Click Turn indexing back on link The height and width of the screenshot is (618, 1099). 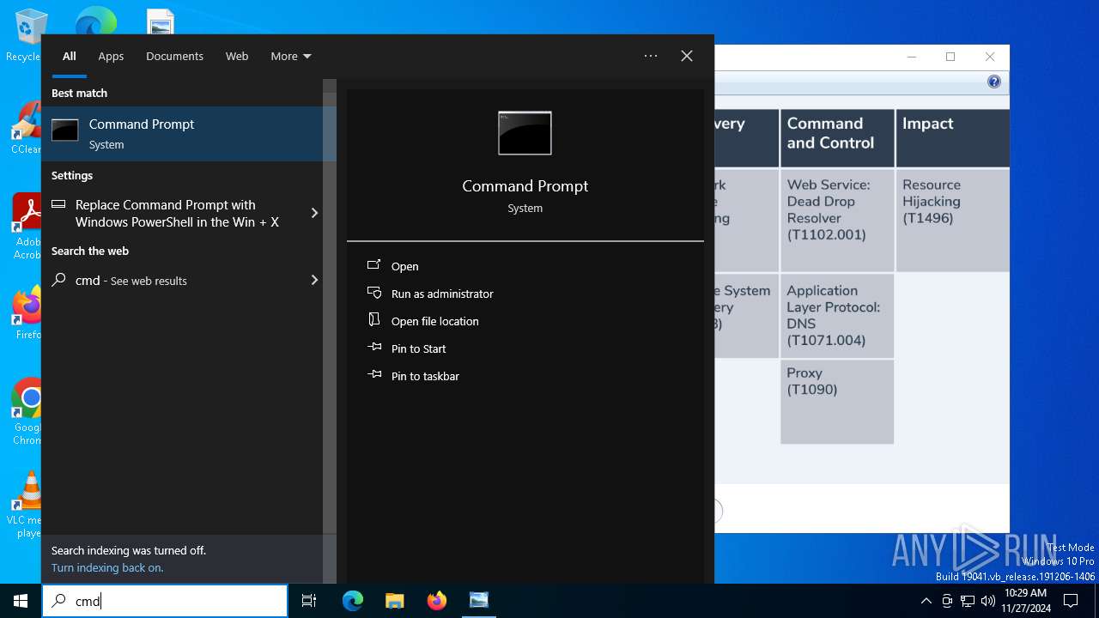click(107, 567)
